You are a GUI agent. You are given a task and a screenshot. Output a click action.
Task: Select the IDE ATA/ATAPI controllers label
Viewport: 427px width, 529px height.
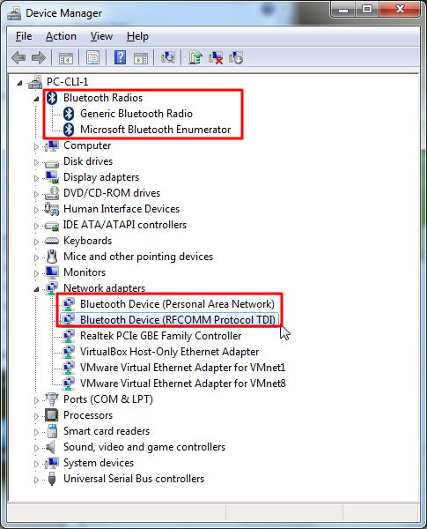(125, 225)
